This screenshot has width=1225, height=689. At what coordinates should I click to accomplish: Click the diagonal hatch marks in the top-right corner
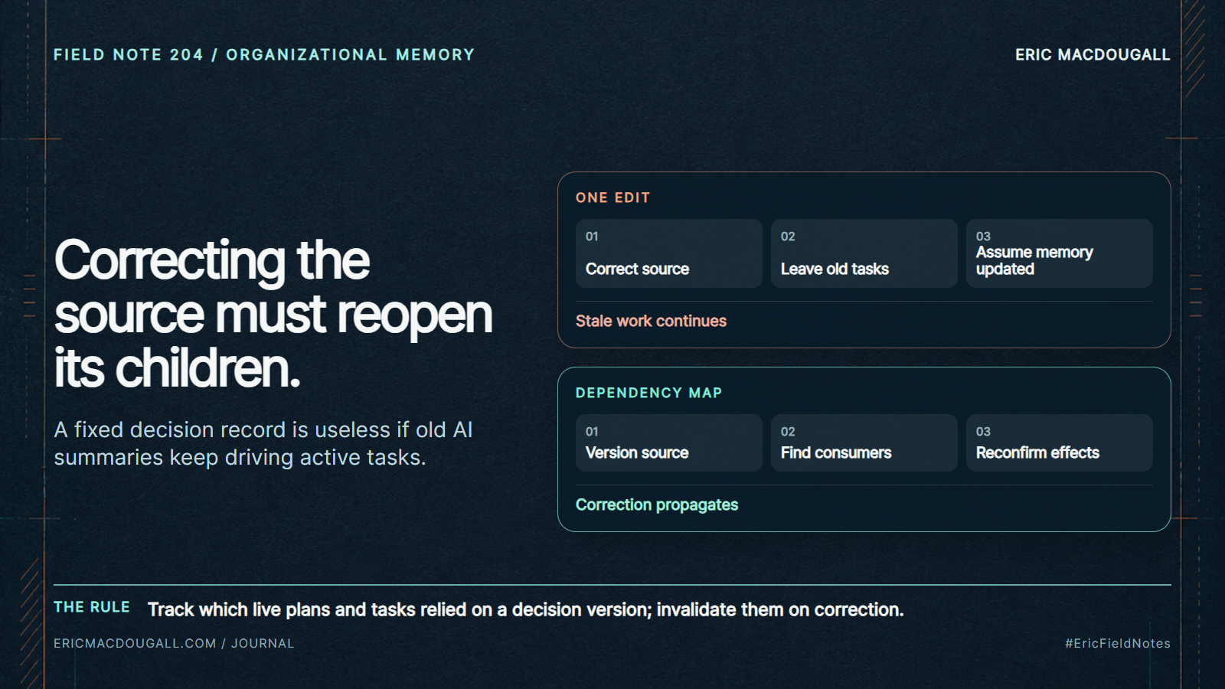(x=1194, y=47)
